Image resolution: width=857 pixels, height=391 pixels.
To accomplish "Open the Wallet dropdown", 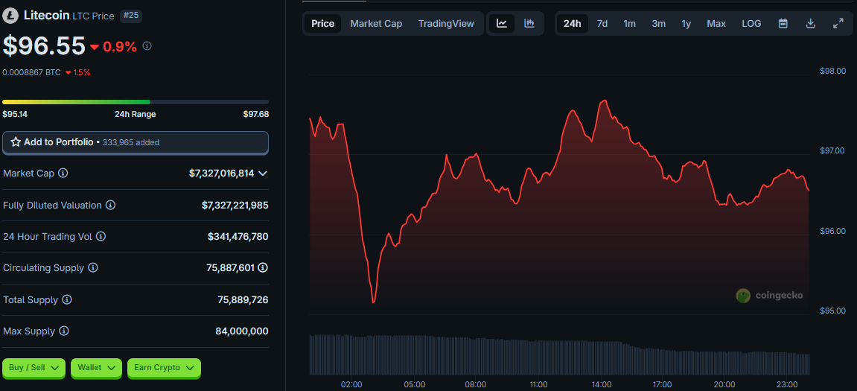I will tap(96, 368).
